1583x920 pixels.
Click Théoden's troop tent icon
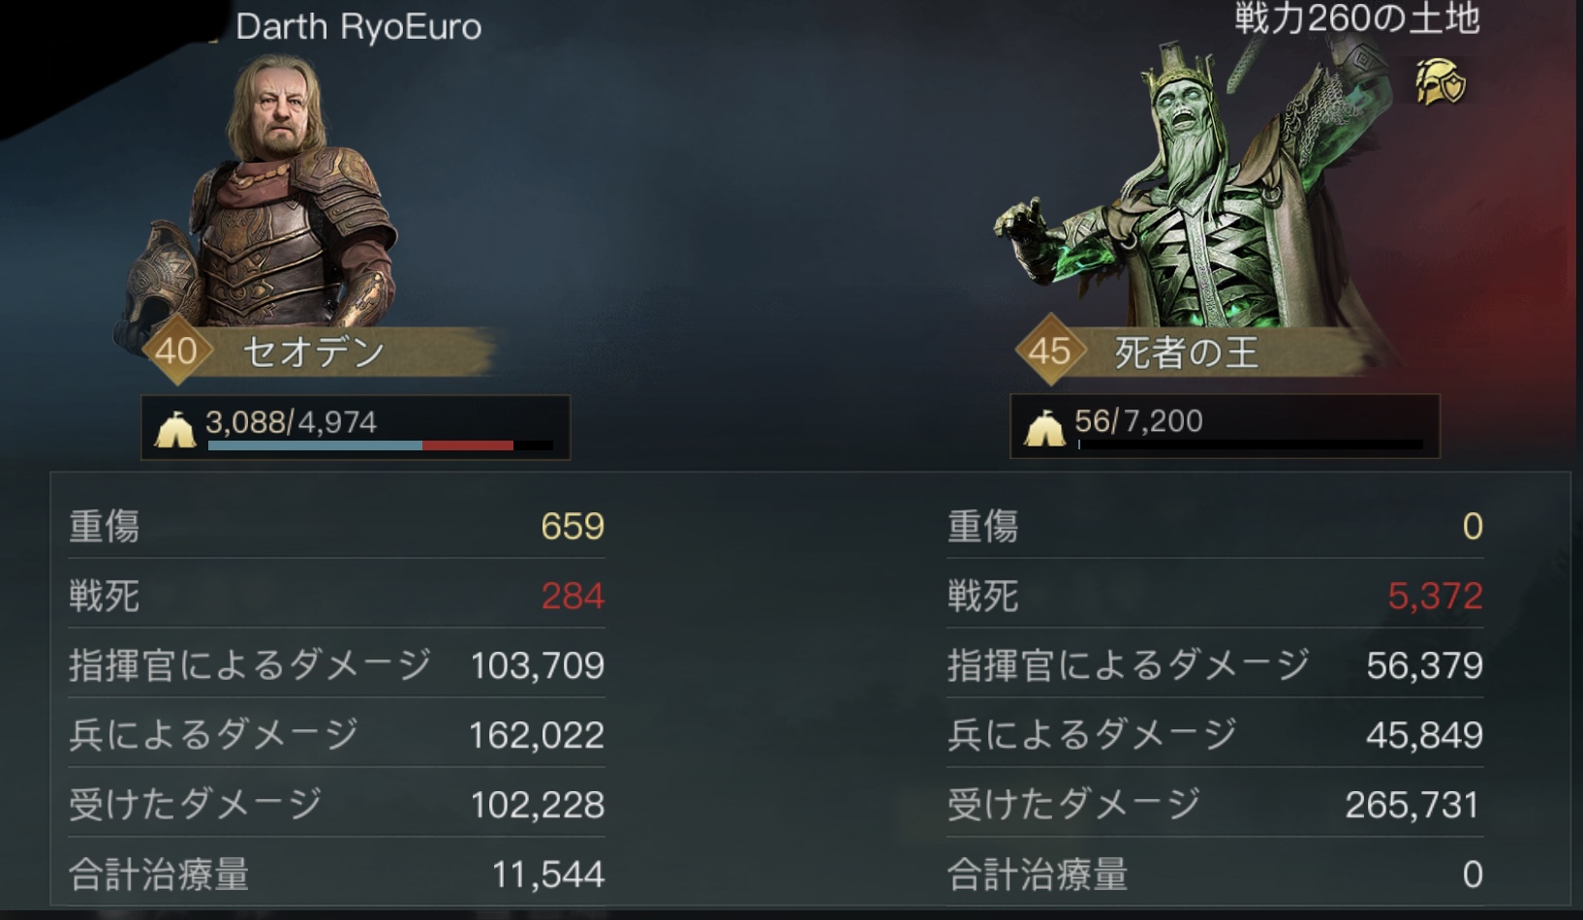point(175,429)
